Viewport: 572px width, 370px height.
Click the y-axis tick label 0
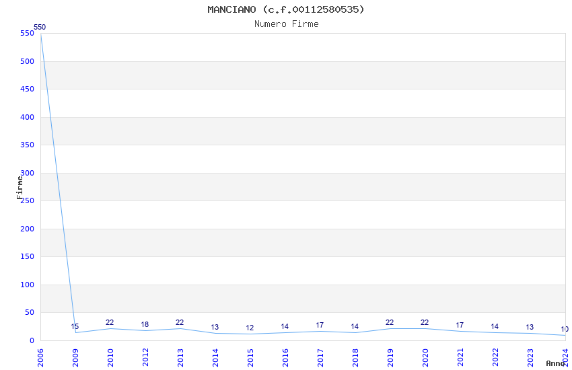32,340
